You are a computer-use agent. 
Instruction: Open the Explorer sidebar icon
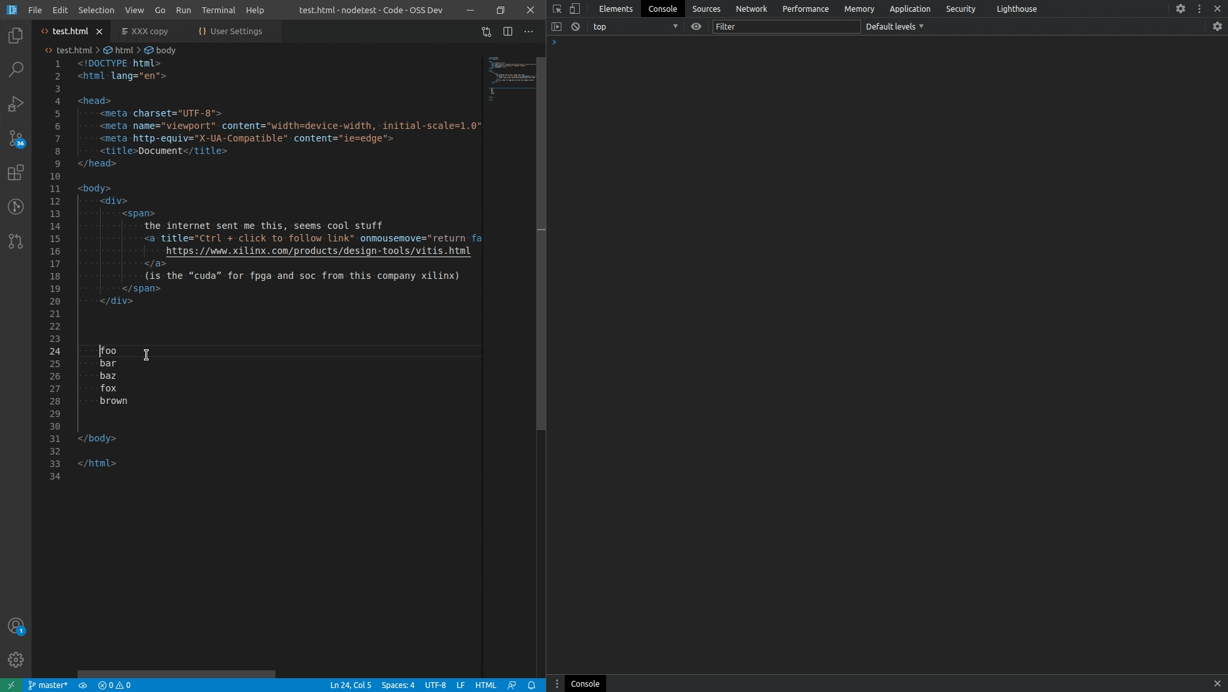coord(15,36)
